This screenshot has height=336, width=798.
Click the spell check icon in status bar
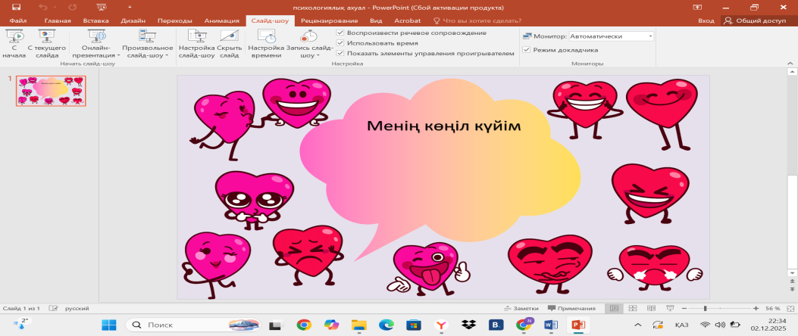pos(53,309)
